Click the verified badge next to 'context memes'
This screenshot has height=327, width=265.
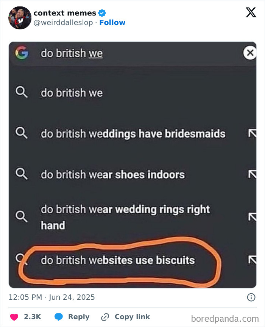[102, 13]
